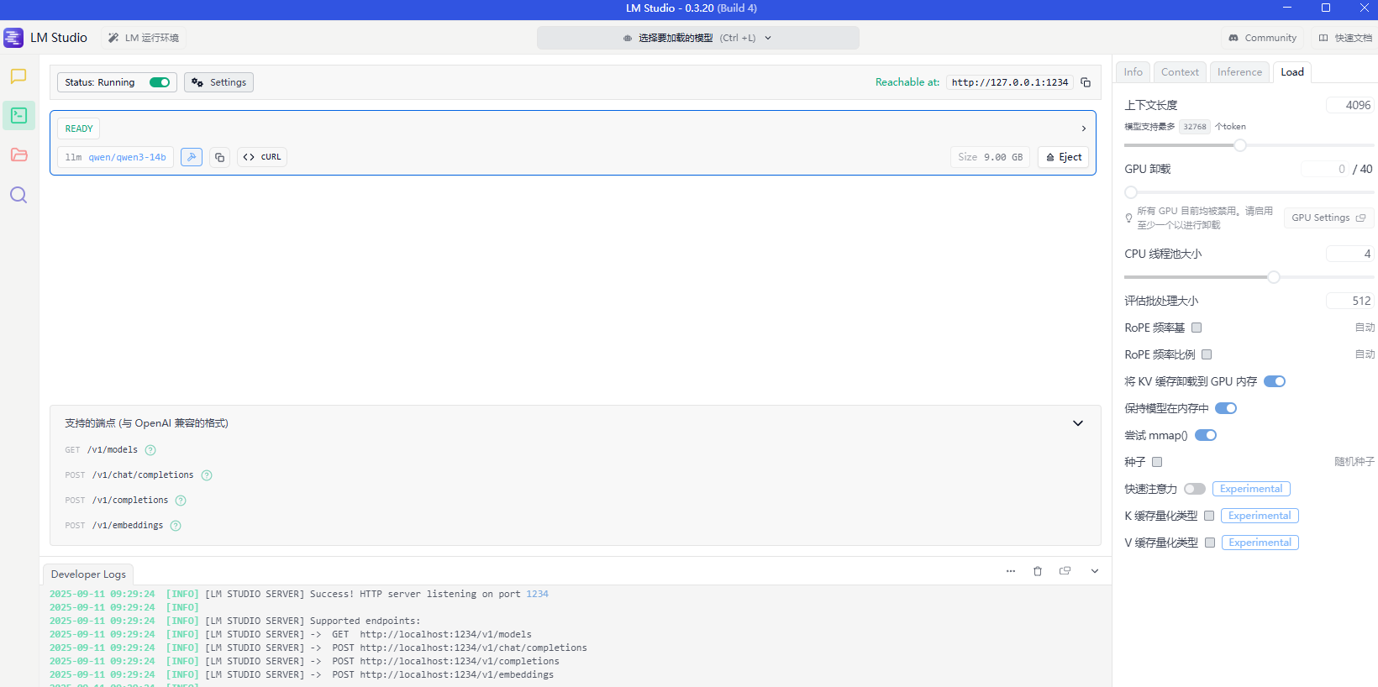
Task: Open server Settings
Action: pos(218,82)
